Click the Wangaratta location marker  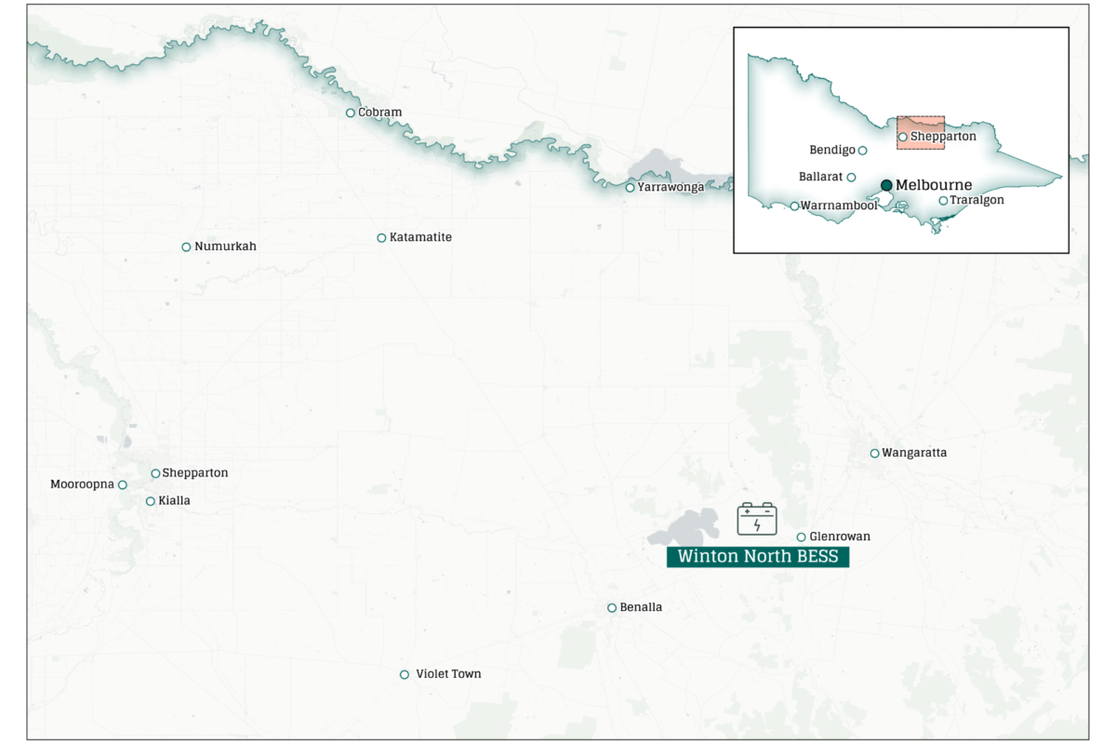click(x=874, y=454)
